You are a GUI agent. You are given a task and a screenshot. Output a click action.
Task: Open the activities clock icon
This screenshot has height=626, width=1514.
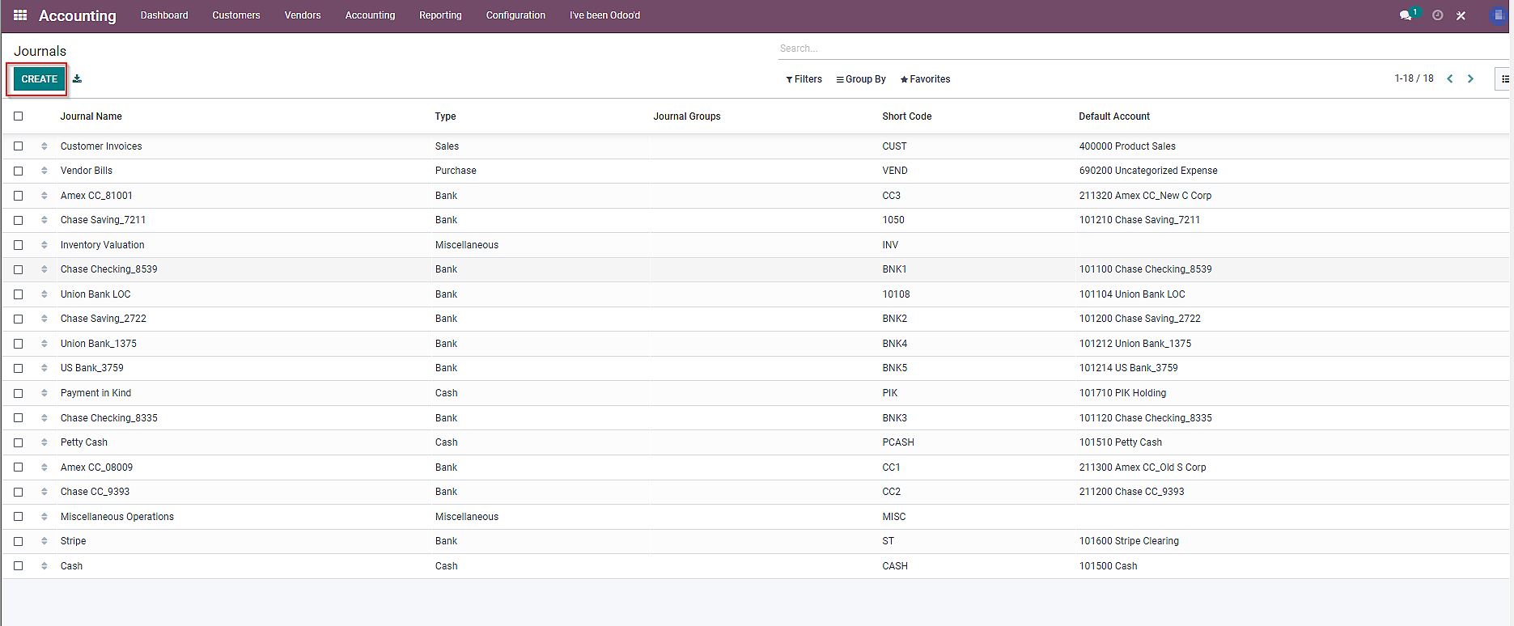coord(1438,15)
